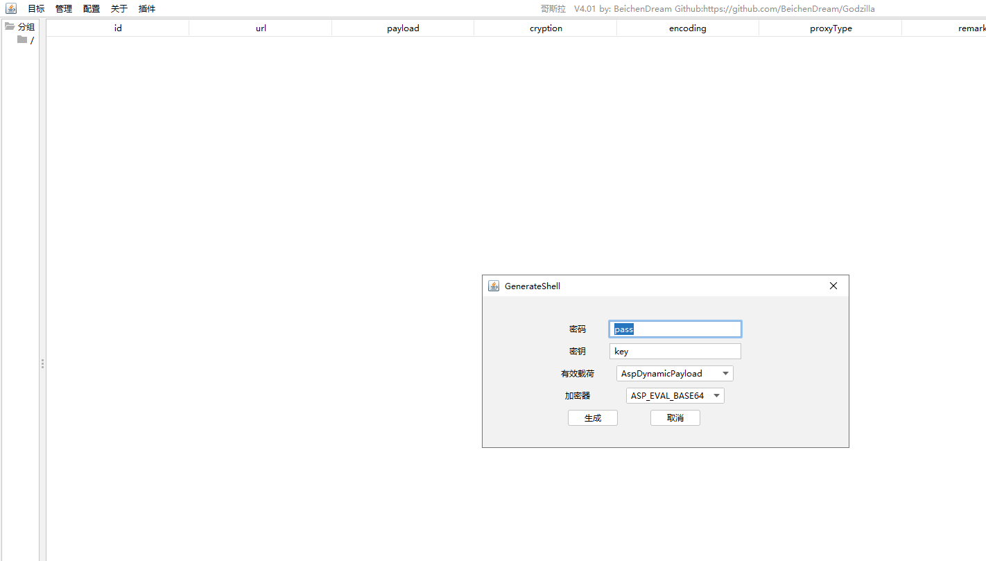This screenshot has width=986, height=561.
Task: Close the GenerateShell dialog
Action: (x=833, y=285)
